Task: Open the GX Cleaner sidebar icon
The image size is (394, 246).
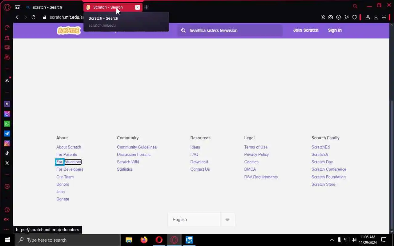Action: (7, 38)
